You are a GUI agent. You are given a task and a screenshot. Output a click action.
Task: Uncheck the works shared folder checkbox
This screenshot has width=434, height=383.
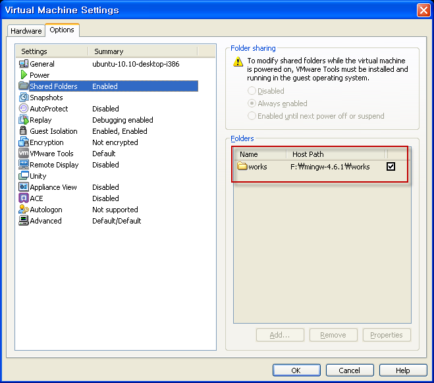click(x=391, y=166)
